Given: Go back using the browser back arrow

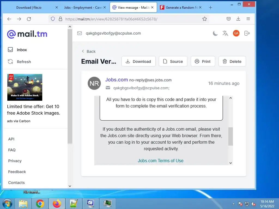Looking at the screenshot, I should pyautogui.click(x=9, y=19).
